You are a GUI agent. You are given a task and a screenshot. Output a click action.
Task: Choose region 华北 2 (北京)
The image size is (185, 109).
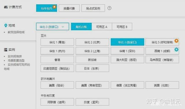coord(92,42)
